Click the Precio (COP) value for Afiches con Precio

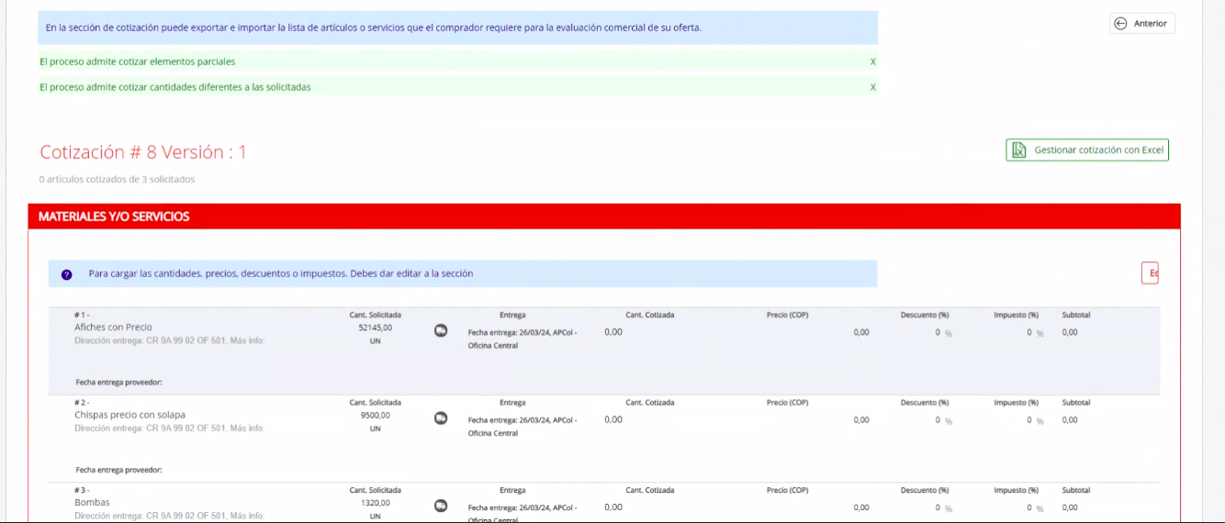(860, 332)
